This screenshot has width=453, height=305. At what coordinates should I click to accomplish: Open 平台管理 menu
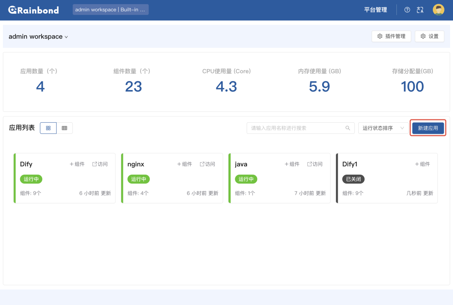point(375,10)
